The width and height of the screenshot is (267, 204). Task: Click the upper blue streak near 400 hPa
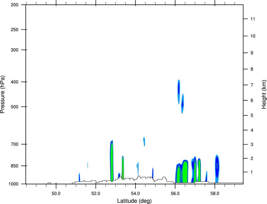pyautogui.click(x=179, y=92)
